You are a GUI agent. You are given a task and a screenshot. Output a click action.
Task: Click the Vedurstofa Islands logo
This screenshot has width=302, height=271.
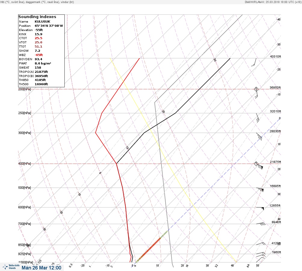pos(11,267)
